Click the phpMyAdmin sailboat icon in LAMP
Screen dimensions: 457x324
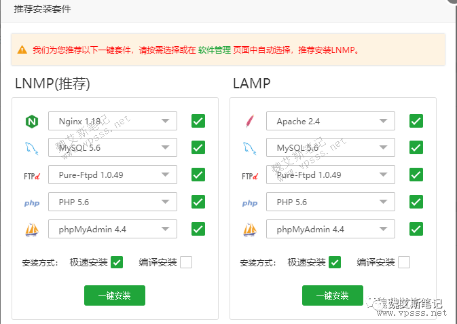pos(250,230)
